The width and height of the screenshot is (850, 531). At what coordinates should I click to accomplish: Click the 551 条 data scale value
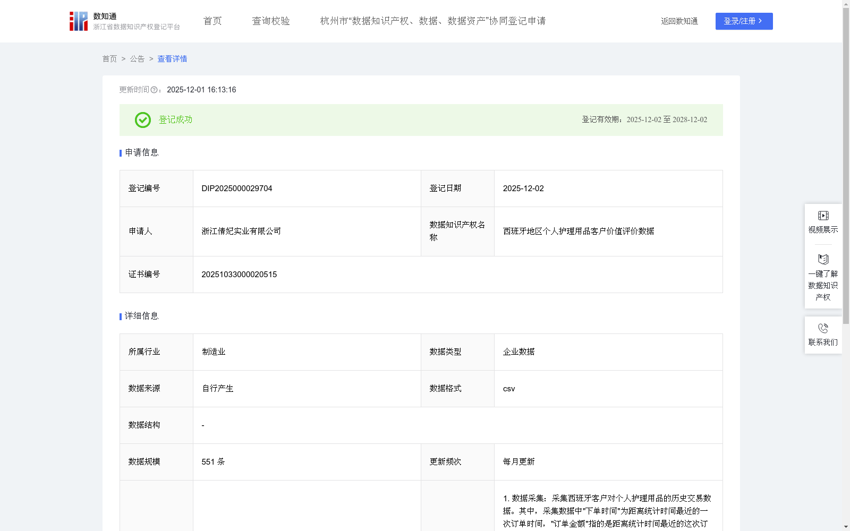[213, 462]
